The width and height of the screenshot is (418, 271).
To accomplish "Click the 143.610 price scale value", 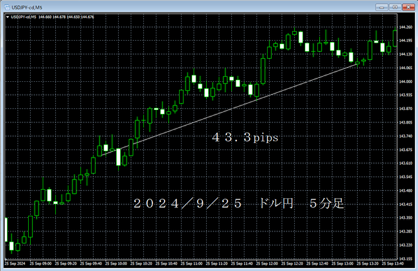I will point(406,163).
